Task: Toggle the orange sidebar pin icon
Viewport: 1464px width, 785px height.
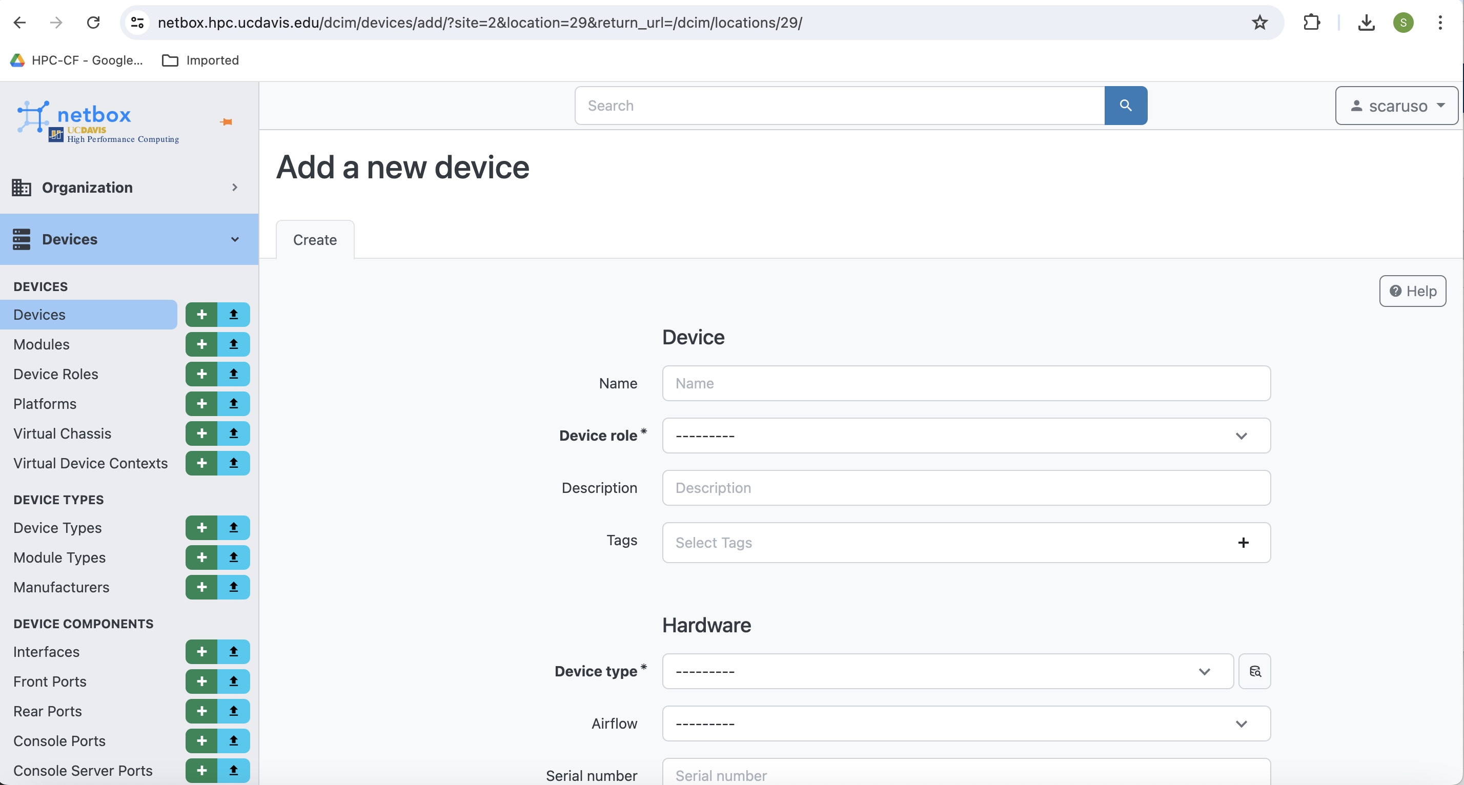Action: tap(226, 121)
